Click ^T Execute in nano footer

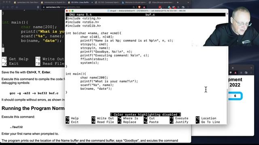tap(179, 118)
